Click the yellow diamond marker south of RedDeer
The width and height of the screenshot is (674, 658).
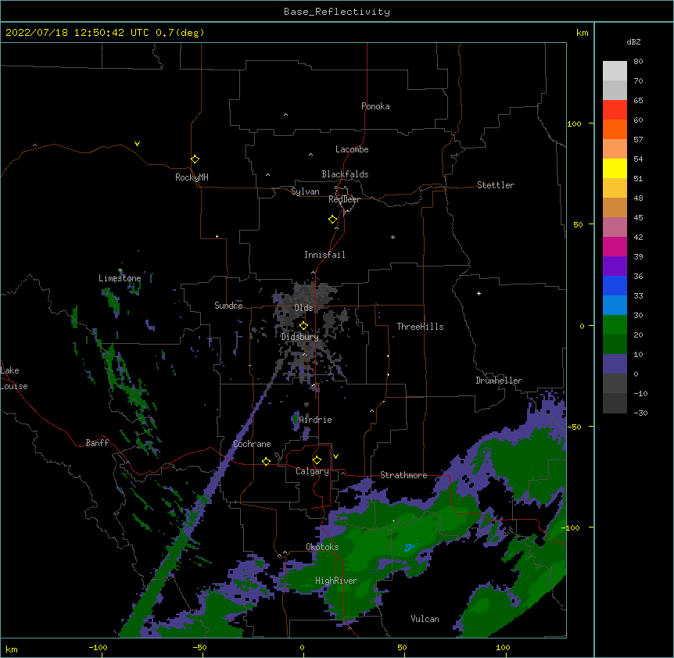coord(333,220)
